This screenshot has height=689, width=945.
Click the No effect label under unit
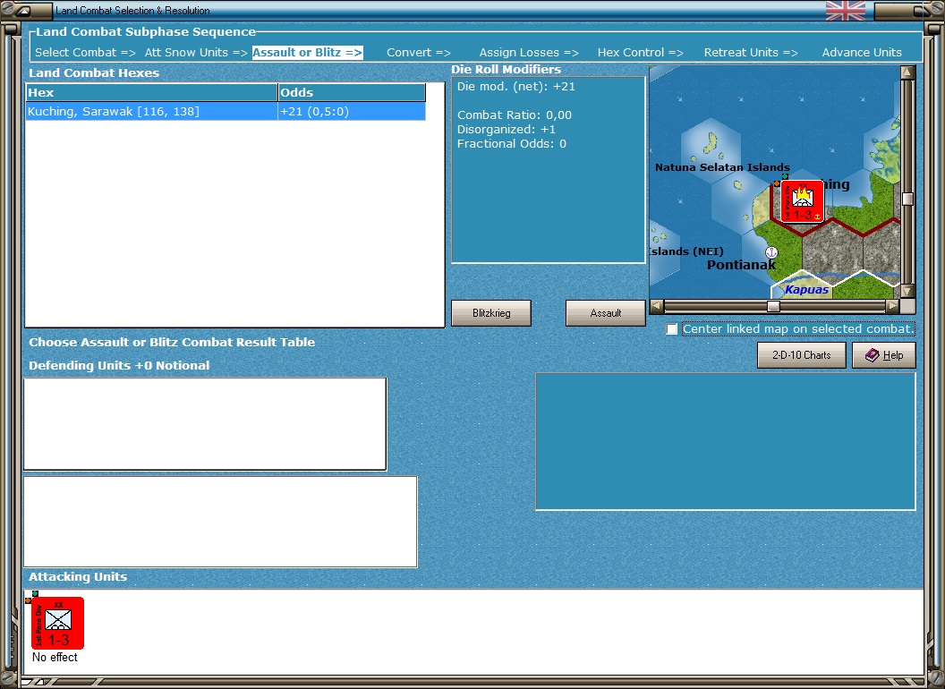[x=55, y=658]
